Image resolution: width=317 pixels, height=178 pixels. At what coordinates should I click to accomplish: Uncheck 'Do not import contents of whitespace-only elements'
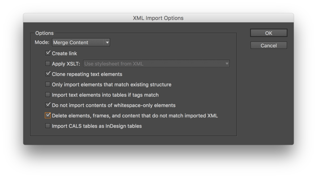click(48, 105)
